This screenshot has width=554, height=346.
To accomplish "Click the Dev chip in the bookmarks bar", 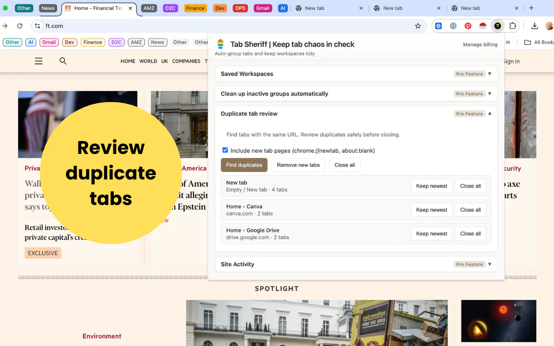I will pyautogui.click(x=70, y=42).
